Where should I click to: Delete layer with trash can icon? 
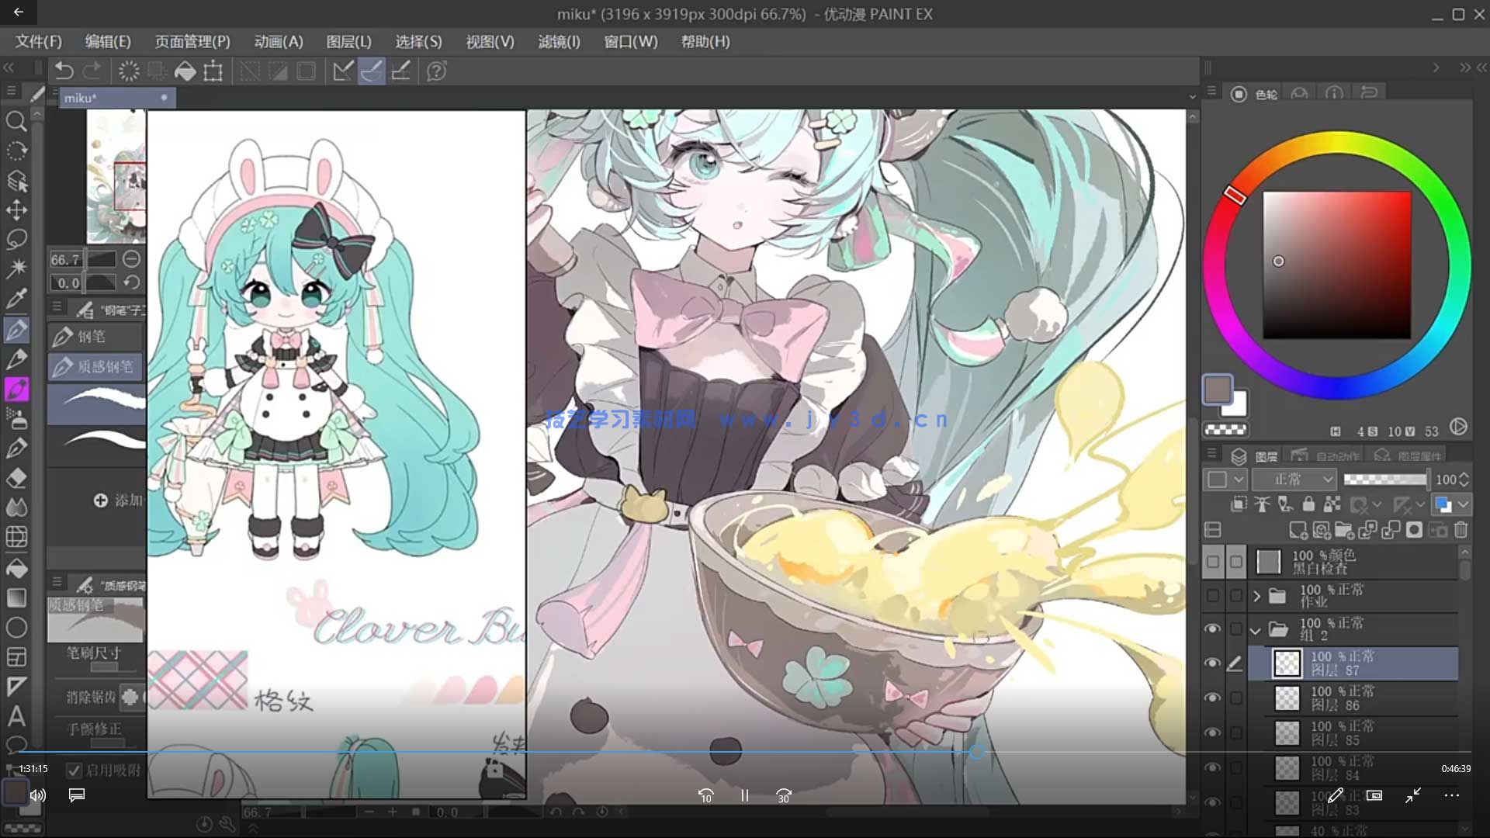pyautogui.click(x=1461, y=530)
